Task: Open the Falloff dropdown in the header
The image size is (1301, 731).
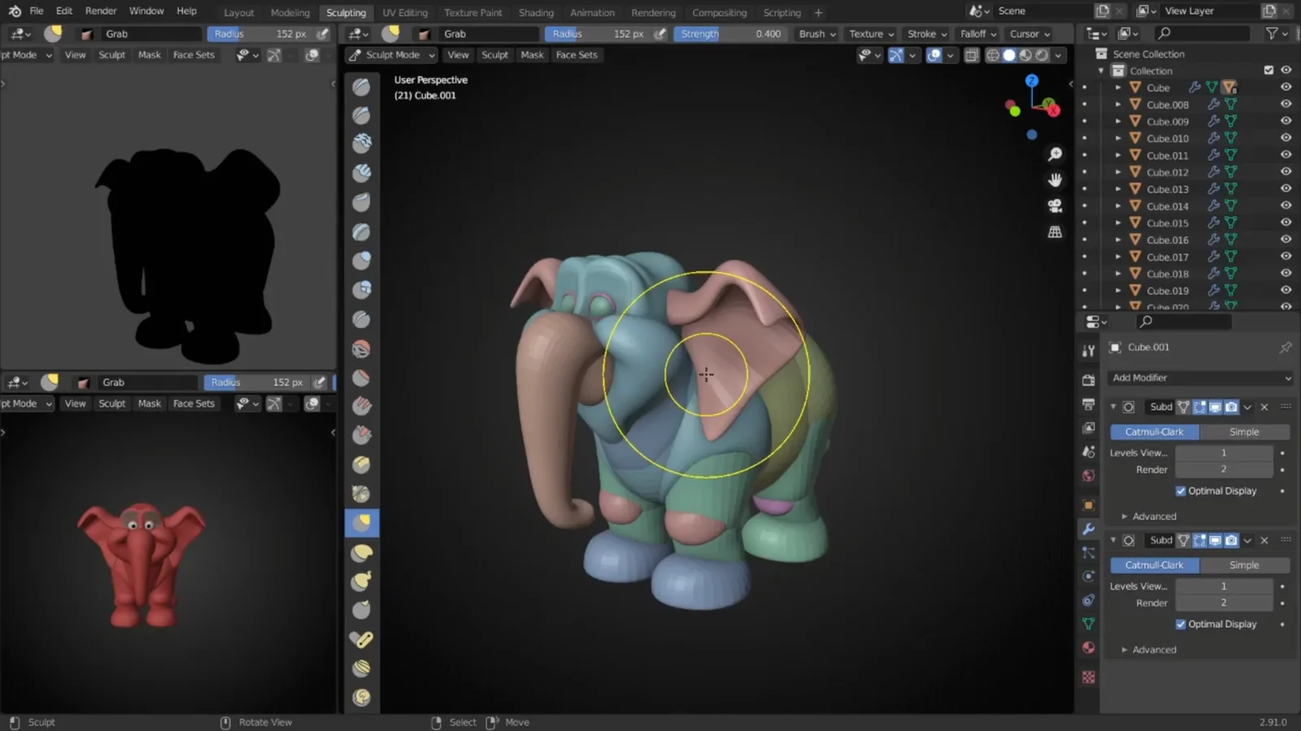Action: pos(977,33)
